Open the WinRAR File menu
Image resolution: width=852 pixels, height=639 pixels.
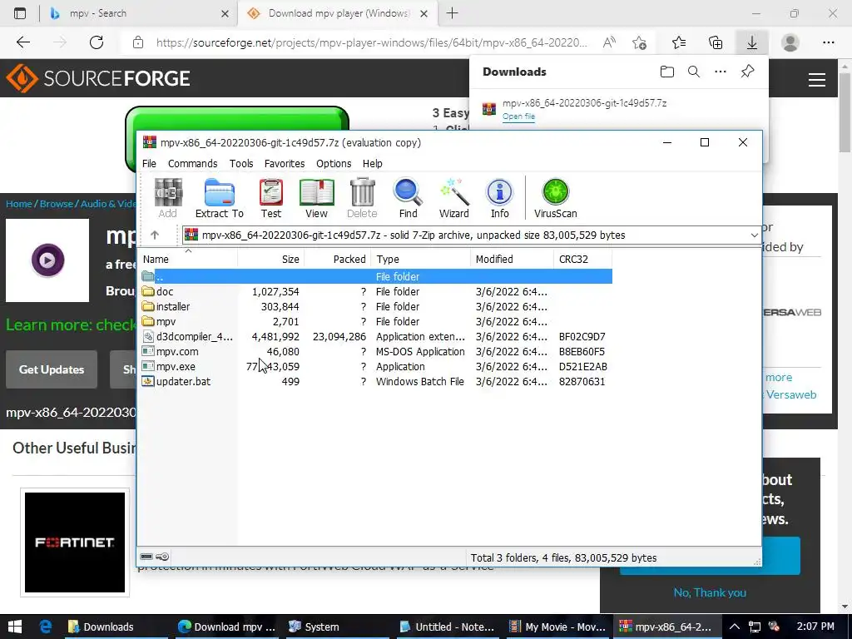(149, 164)
